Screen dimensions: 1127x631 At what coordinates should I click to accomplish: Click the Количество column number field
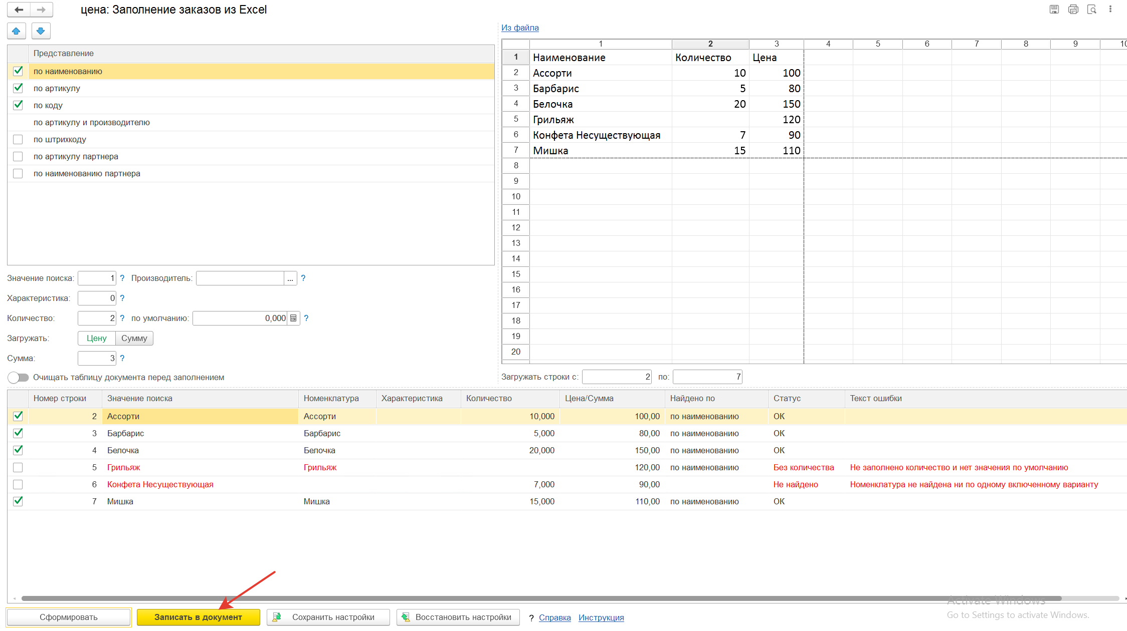coord(97,318)
